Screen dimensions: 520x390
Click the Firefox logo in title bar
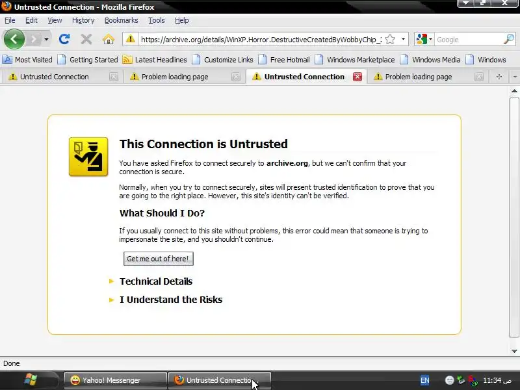tap(6, 6)
